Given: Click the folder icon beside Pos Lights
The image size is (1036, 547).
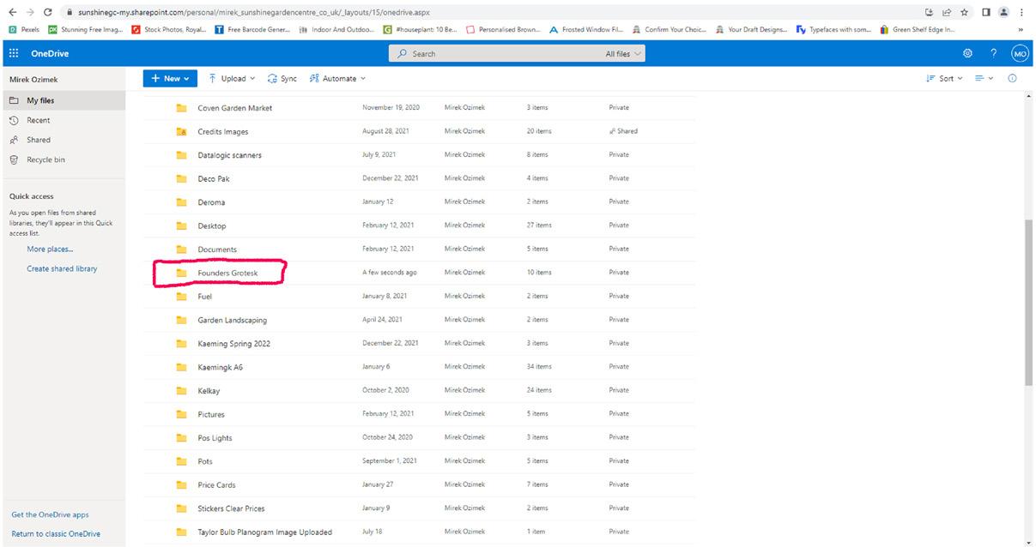Looking at the screenshot, I should [x=181, y=437].
